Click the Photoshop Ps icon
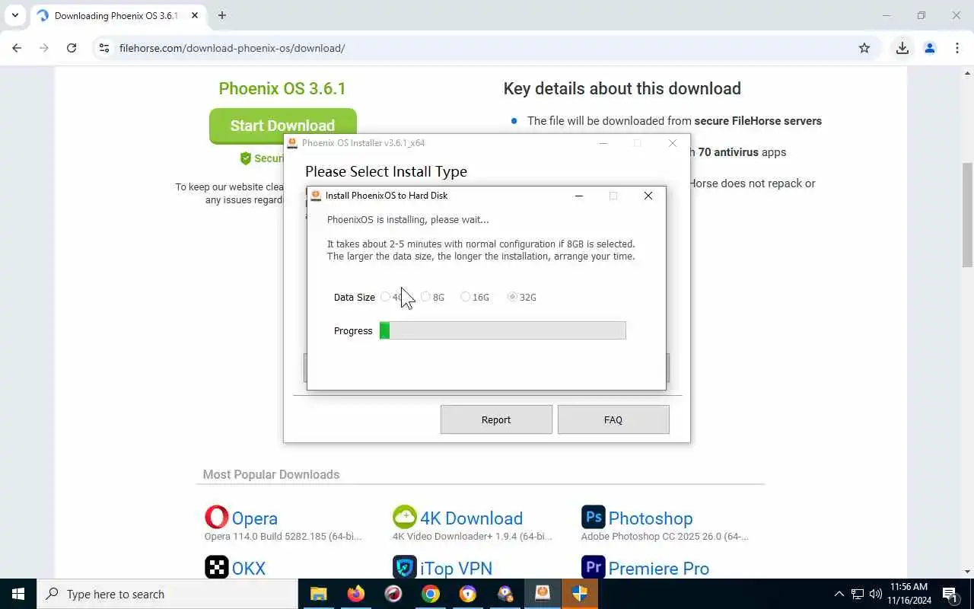974x609 pixels. pos(594,517)
